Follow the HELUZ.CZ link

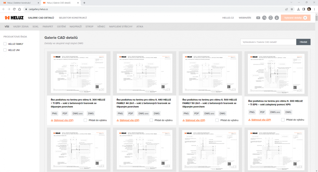click(228, 18)
